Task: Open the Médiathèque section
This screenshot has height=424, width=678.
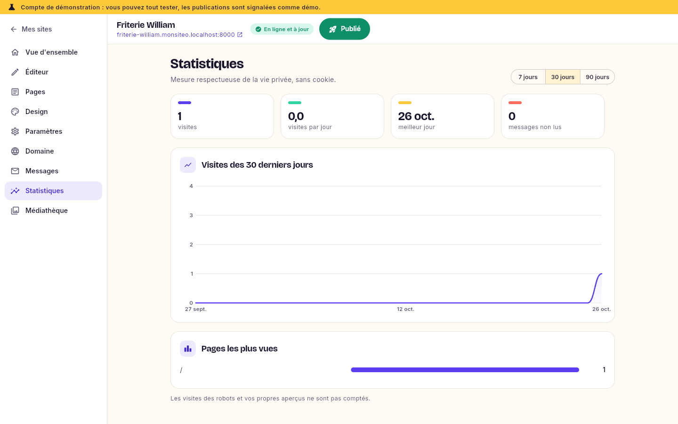Action: point(53,211)
